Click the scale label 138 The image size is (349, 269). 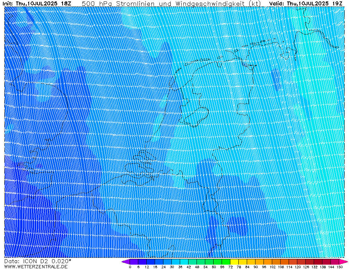pos(323,267)
